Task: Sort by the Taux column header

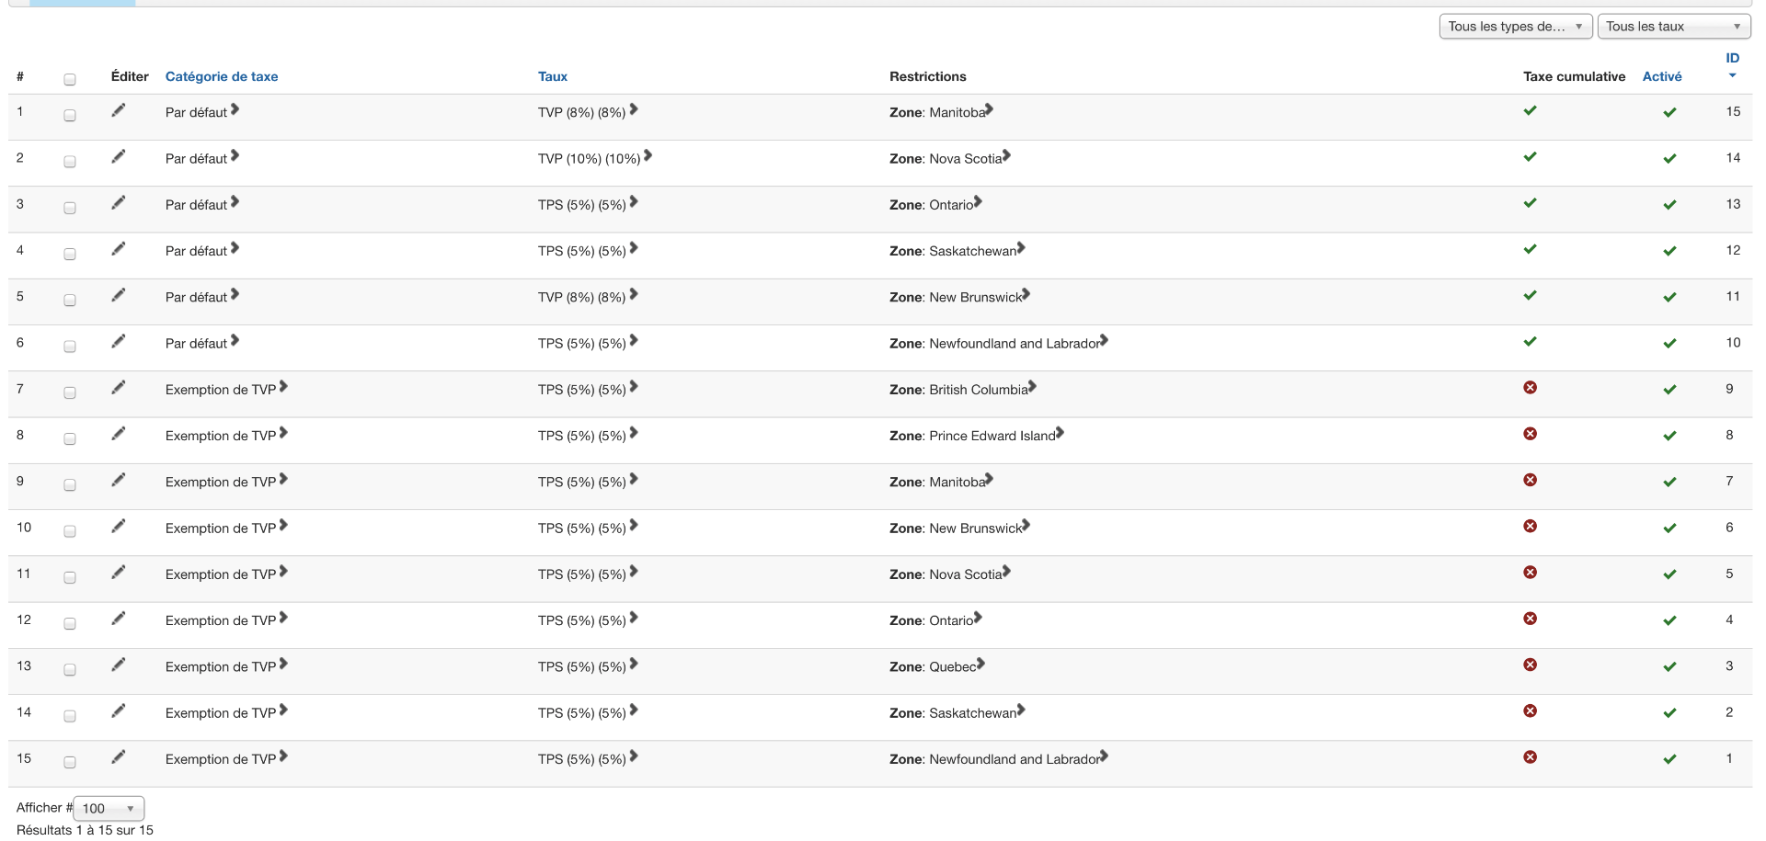Action: tap(553, 76)
